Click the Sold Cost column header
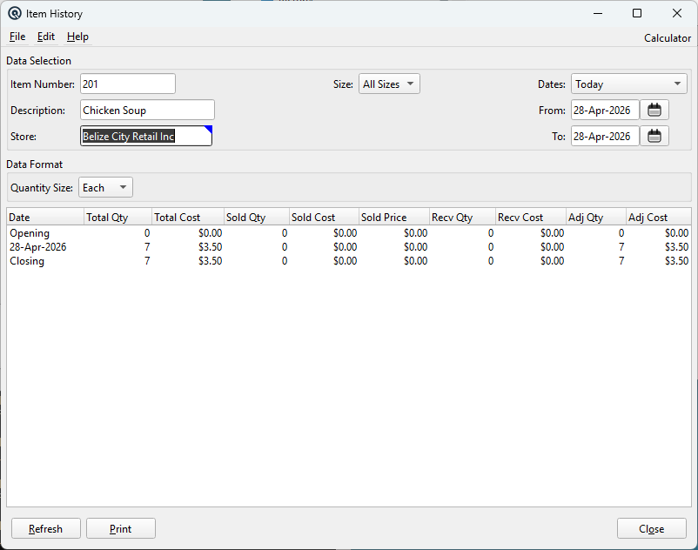The image size is (698, 550). click(324, 218)
